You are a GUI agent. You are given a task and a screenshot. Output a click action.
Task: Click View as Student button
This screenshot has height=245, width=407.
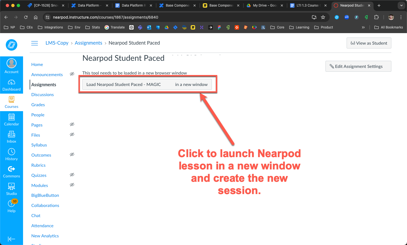click(369, 43)
